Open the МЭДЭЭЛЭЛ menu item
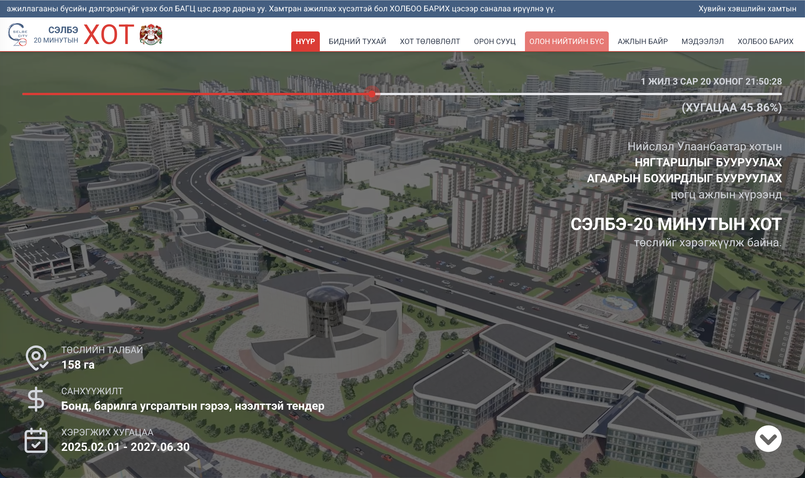 (x=702, y=41)
